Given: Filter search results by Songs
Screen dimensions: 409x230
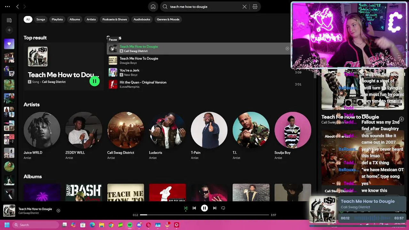Looking at the screenshot, I should click(x=41, y=19).
